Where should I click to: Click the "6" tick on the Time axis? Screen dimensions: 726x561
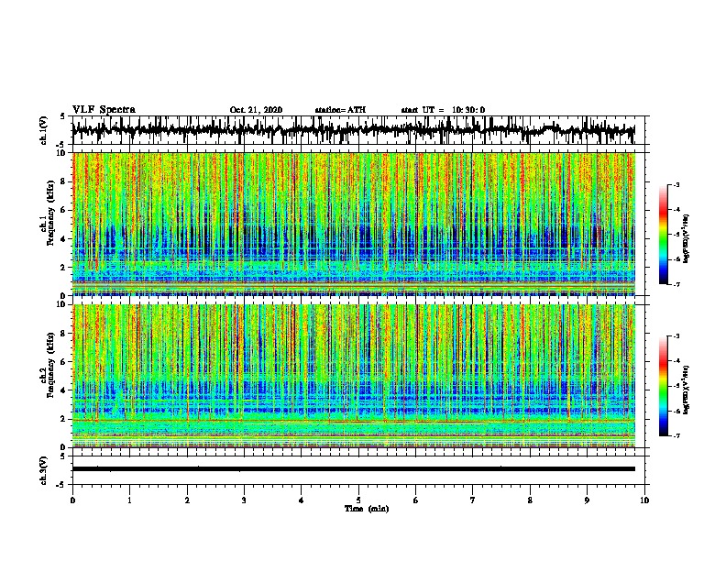(x=416, y=500)
